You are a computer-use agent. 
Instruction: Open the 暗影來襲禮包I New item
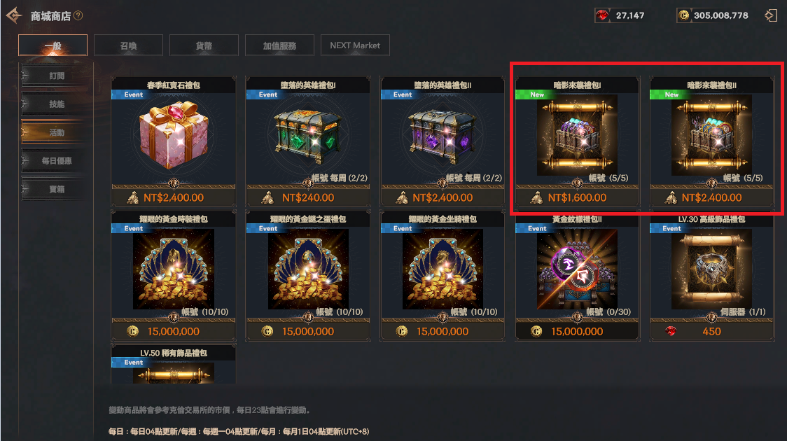click(x=577, y=134)
